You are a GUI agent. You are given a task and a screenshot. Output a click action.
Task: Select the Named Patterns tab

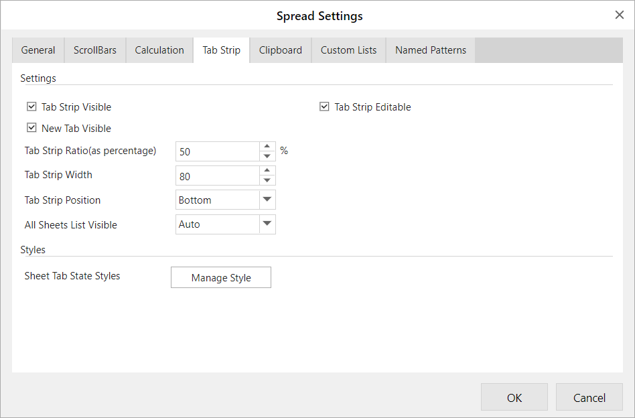click(430, 50)
